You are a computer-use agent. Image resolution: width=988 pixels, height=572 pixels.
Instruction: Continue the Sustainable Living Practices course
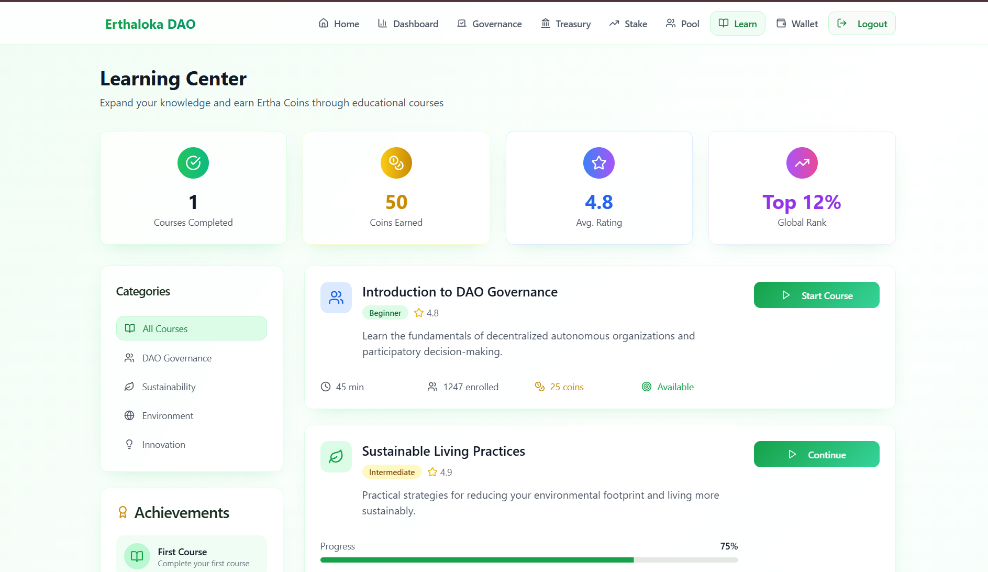click(817, 455)
